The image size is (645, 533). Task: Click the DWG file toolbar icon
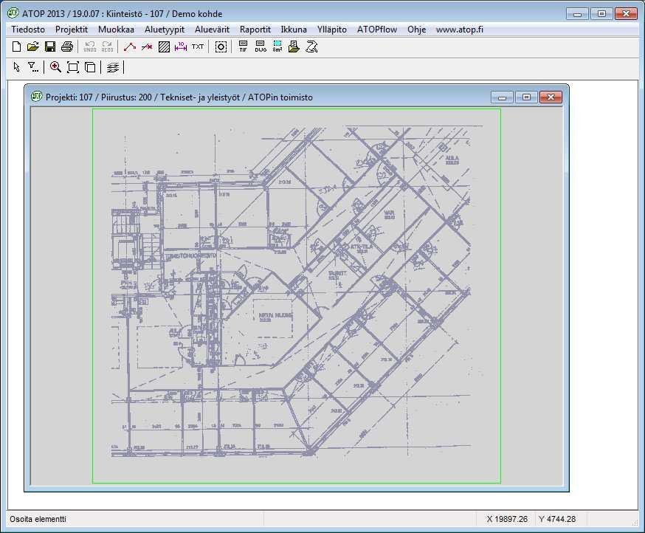pos(261,47)
